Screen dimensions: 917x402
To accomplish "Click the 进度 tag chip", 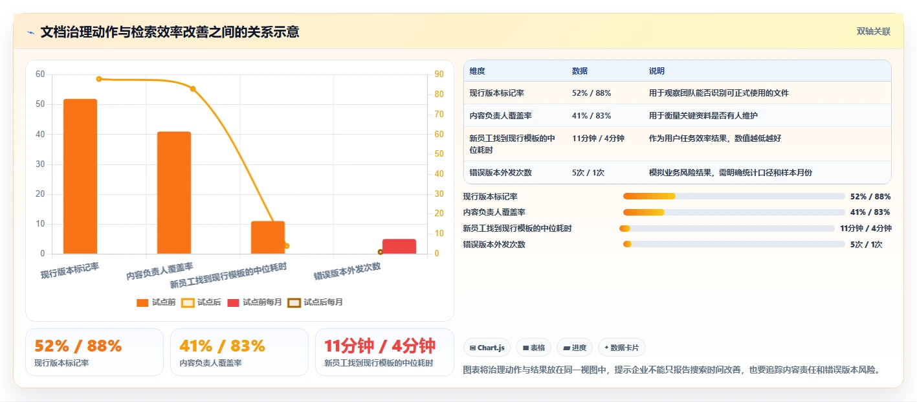I will tap(575, 348).
